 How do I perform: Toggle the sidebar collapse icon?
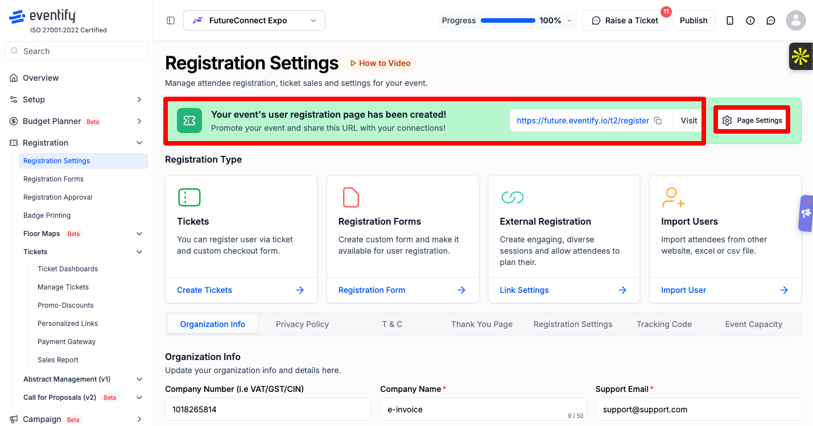(x=171, y=20)
